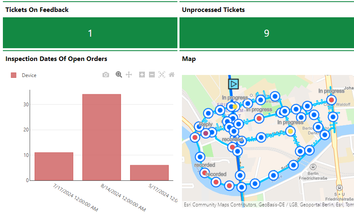Click the red Device legend color swatch

pos(14,75)
